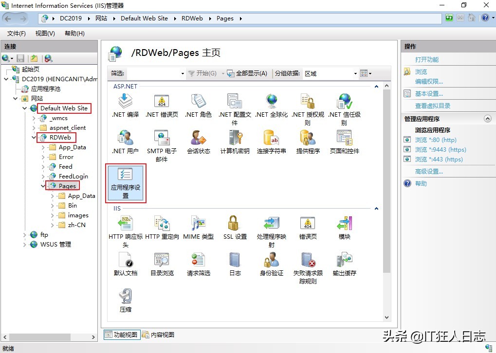The height and width of the screenshot is (353, 496).
Task: Click the 基本设置... action link
Action: coord(429,94)
